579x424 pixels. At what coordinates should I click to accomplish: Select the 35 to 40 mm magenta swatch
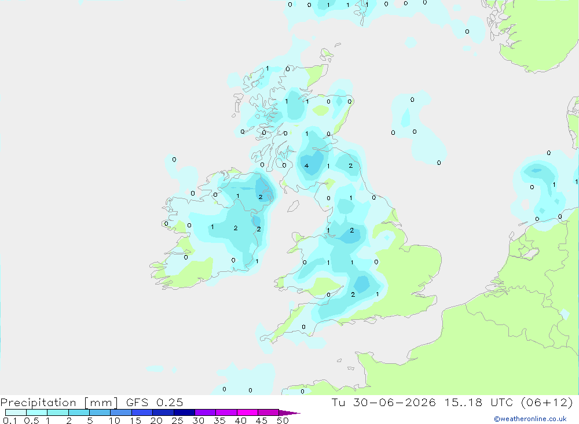(x=226, y=412)
